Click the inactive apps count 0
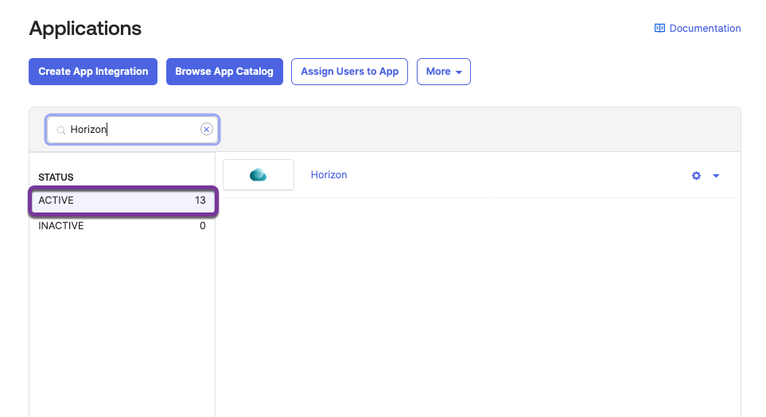The image size is (766, 417). click(202, 226)
